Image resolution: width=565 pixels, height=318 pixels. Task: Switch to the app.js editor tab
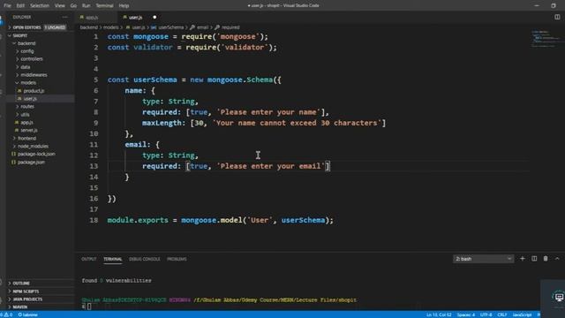pyautogui.click(x=96, y=18)
